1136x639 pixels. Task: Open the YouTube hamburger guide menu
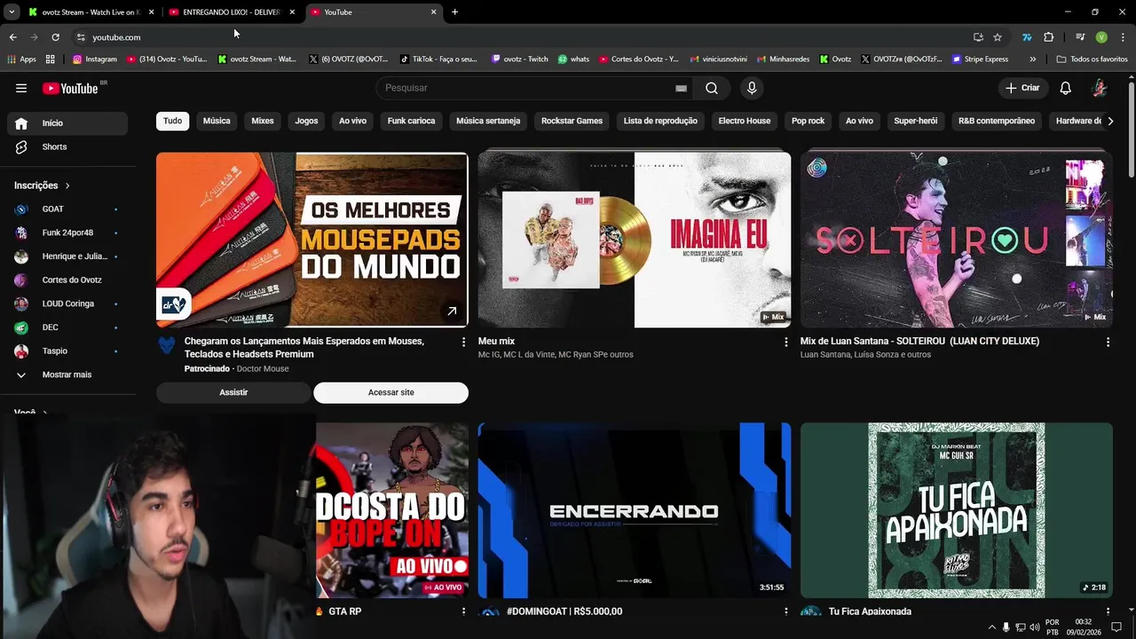tap(21, 88)
